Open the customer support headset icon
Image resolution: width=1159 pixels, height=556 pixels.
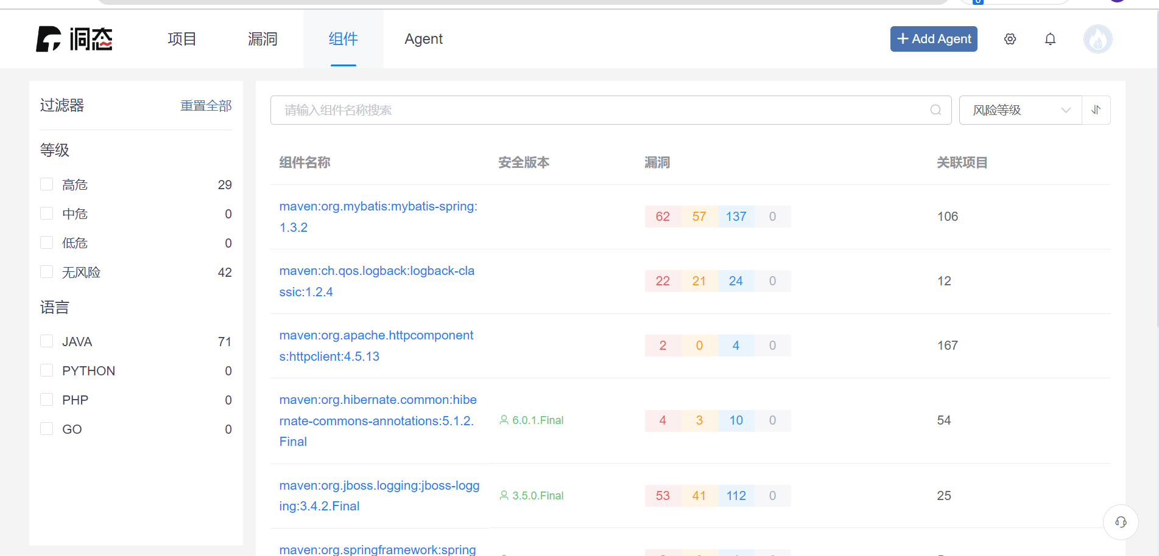[1121, 522]
